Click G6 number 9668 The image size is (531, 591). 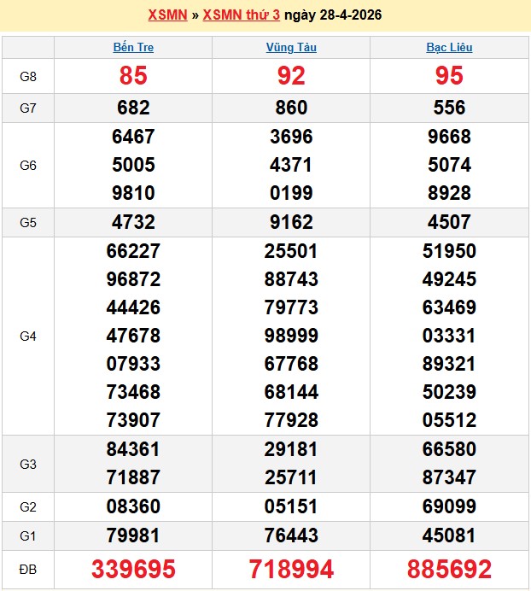(449, 137)
